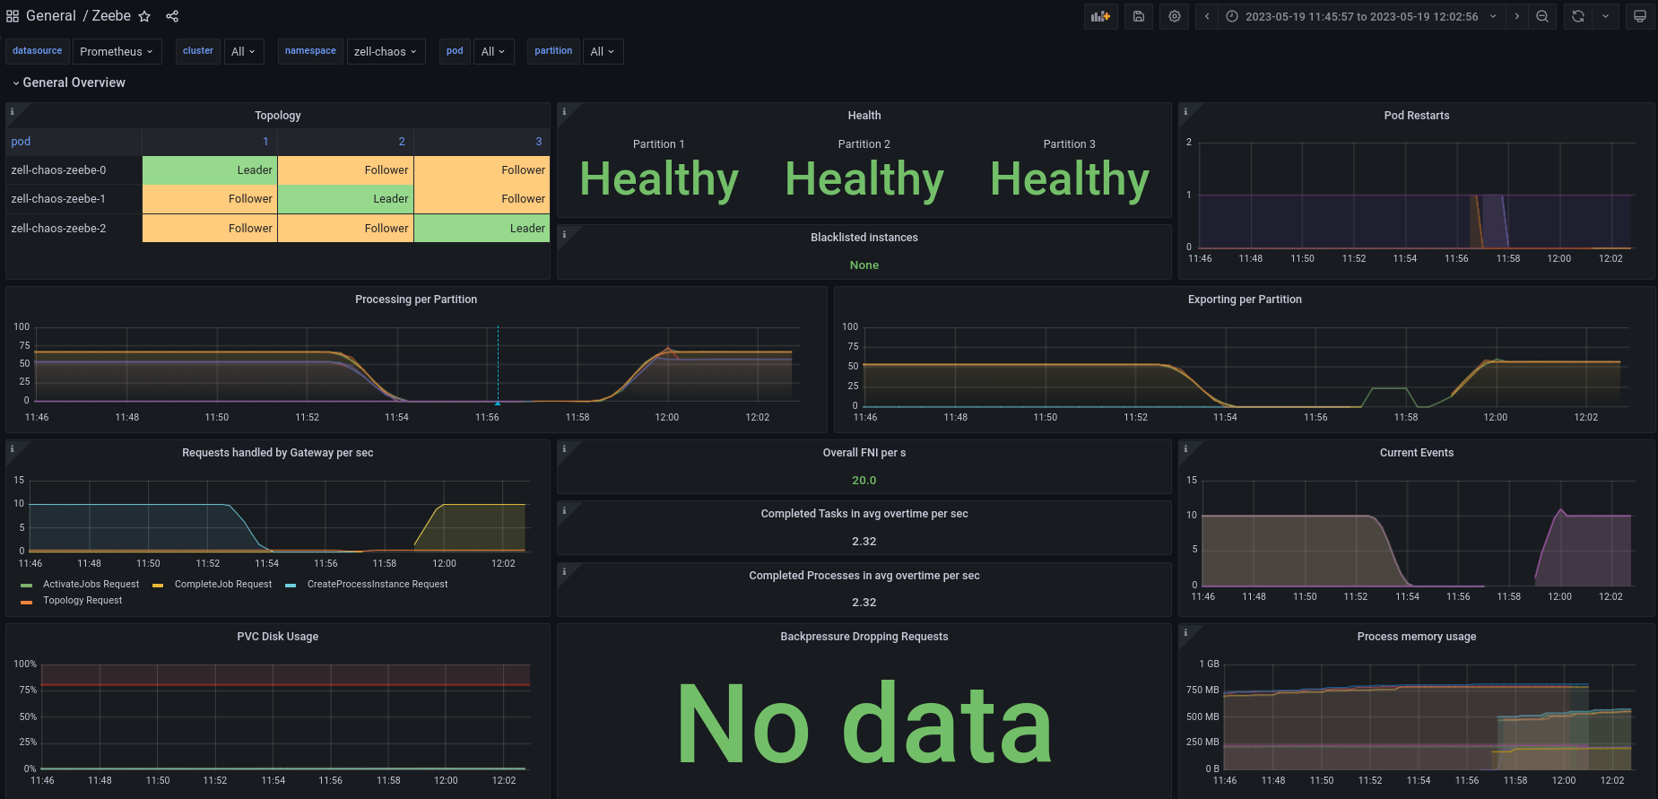Show info for Current Events panel
1658x799 pixels.
click(1185, 448)
